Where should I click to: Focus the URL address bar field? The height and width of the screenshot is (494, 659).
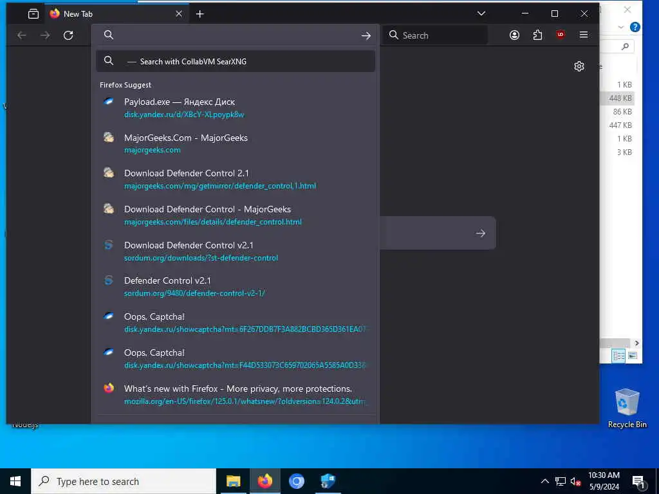click(x=236, y=35)
